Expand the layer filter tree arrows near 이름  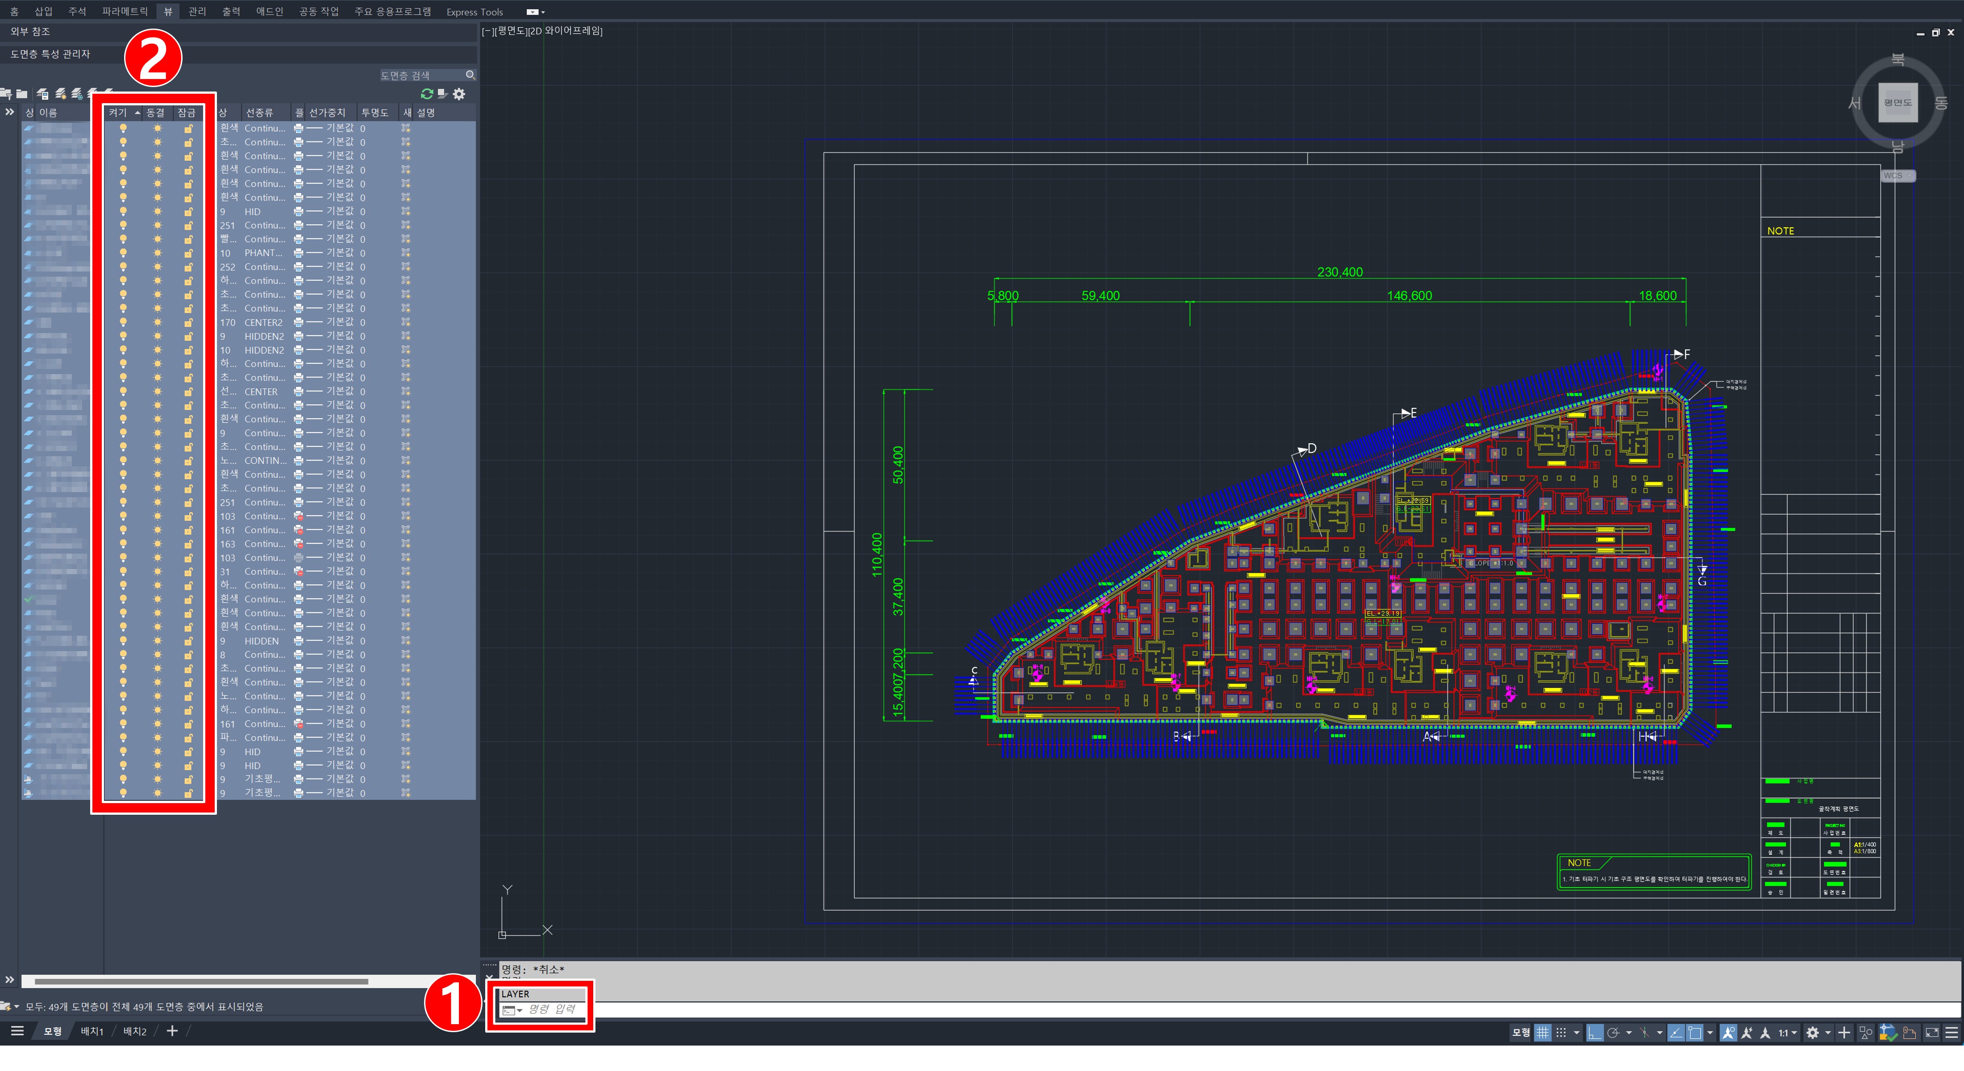pyautogui.click(x=9, y=112)
